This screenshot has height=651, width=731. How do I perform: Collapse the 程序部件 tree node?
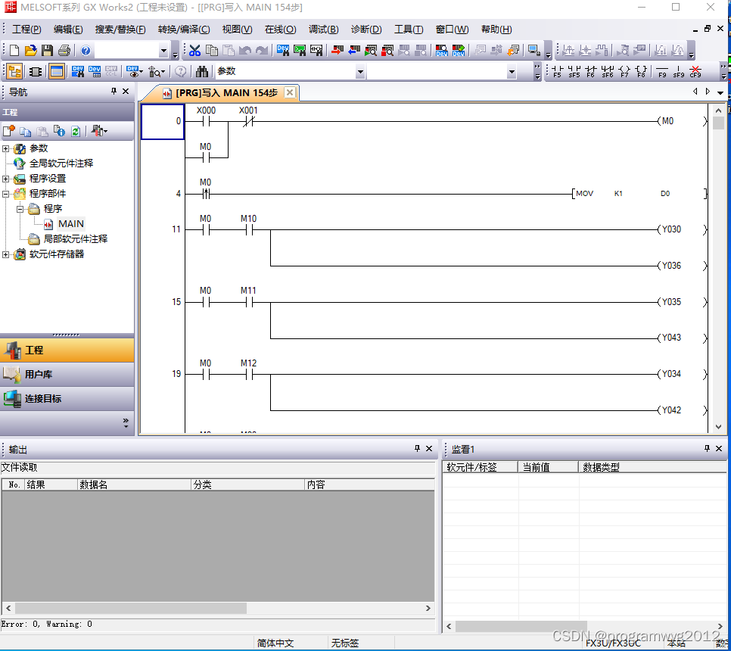point(5,194)
